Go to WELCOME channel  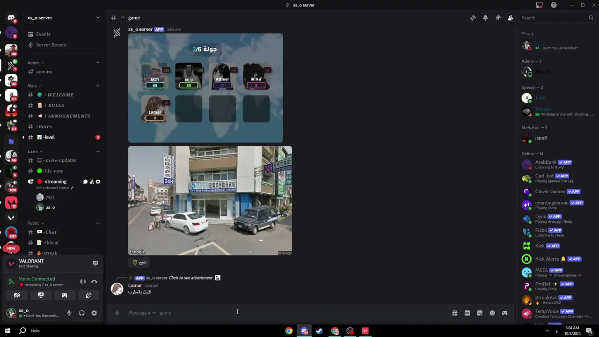point(64,95)
